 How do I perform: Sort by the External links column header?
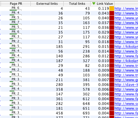coord(47,4)
